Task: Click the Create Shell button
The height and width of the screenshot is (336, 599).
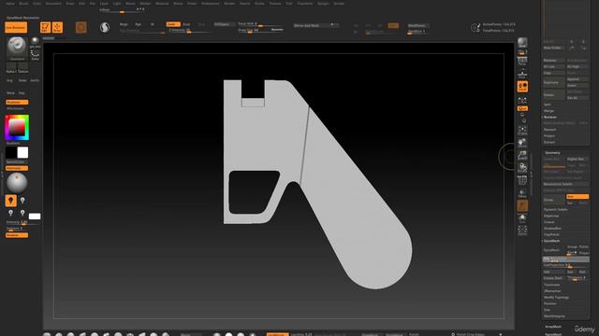Action: [553, 278]
